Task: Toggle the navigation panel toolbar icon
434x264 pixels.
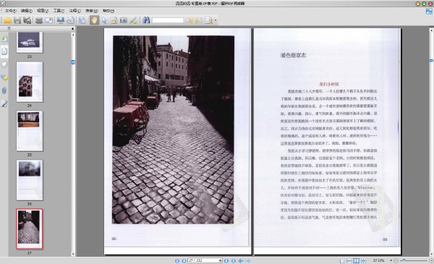Action: 82,20
